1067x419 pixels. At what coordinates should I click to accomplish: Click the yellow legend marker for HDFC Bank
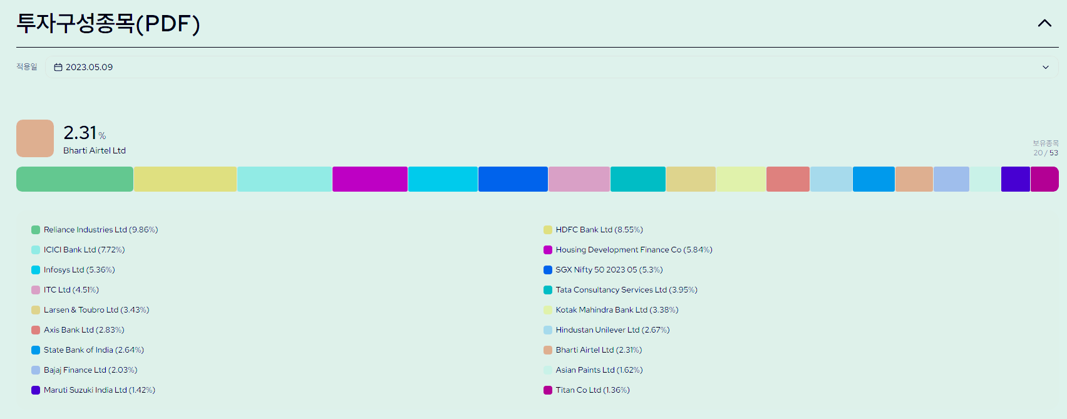coord(548,230)
